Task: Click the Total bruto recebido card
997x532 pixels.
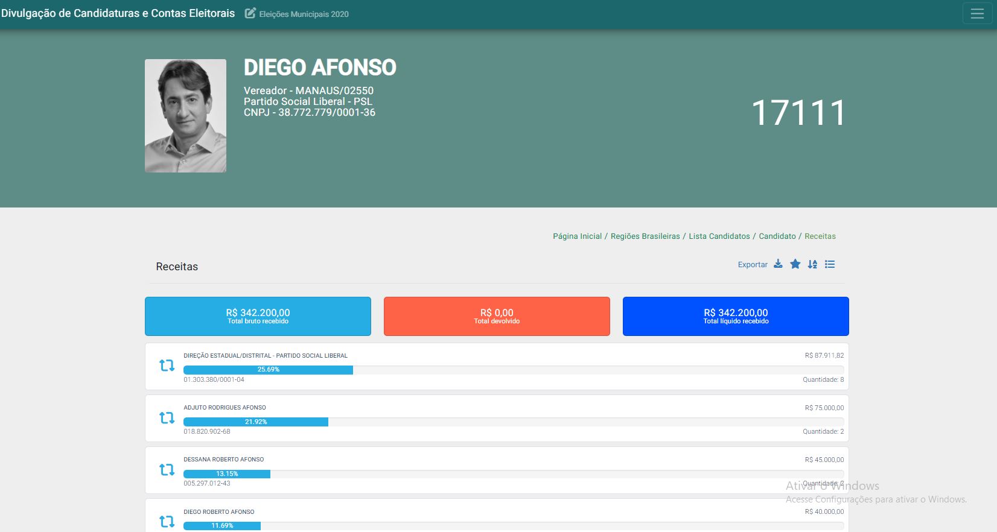Action: 258,316
